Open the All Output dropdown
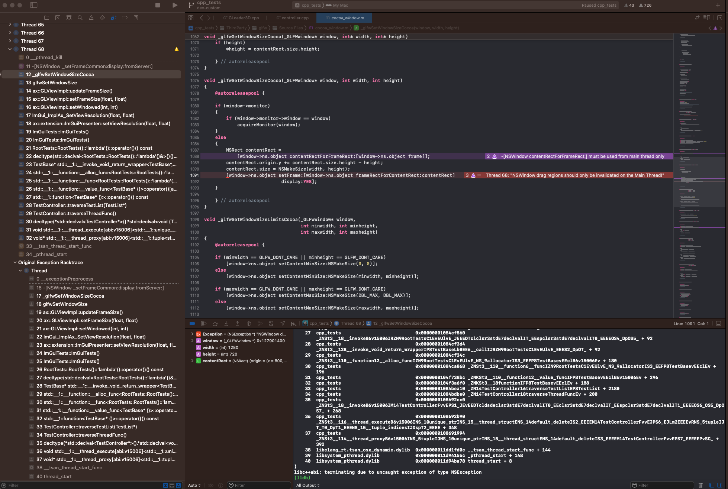 pos(308,485)
